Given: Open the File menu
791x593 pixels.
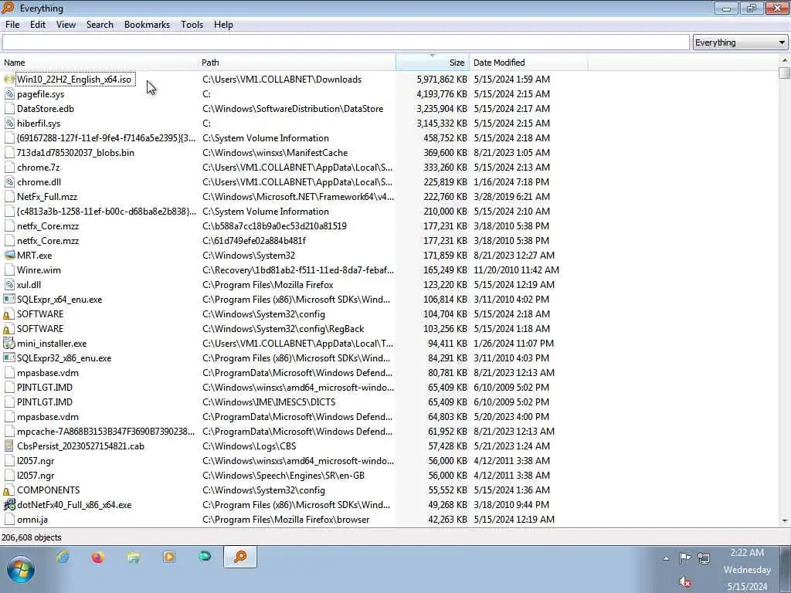Looking at the screenshot, I should [12, 25].
